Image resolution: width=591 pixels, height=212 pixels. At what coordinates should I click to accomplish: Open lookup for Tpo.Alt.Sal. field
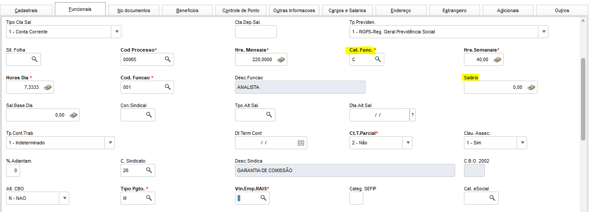(x=269, y=115)
